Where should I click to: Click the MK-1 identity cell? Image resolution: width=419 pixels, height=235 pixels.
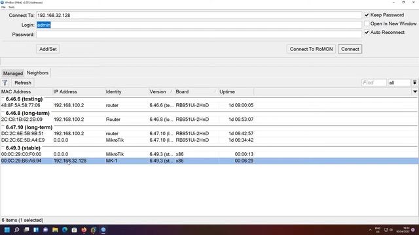click(x=111, y=161)
